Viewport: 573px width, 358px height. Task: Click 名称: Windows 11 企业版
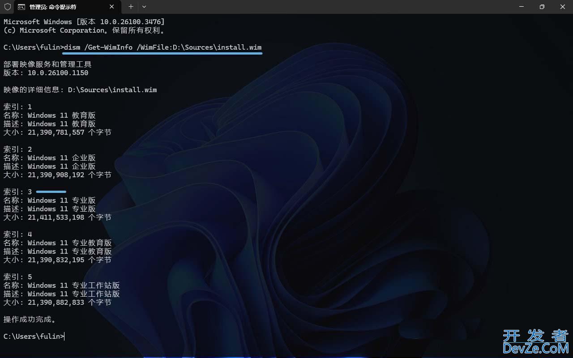tap(50, 158)
